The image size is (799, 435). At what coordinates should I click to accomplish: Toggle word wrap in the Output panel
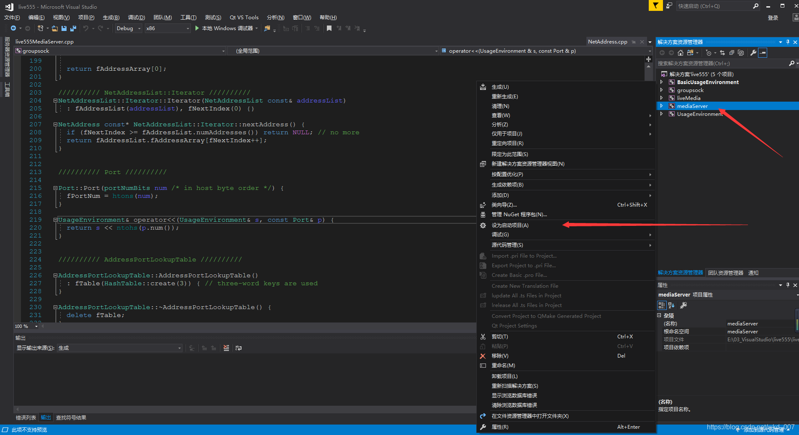pyautogui.click(x=239, y=348)
